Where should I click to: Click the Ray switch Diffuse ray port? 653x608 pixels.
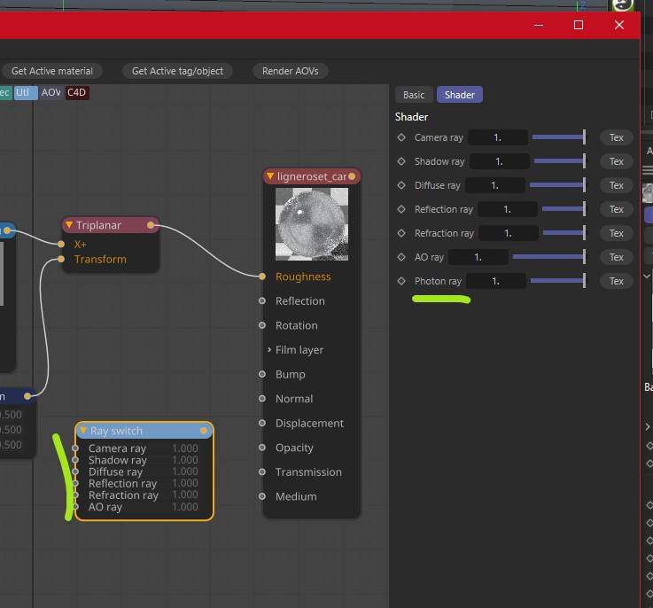(x=75, y=472)
